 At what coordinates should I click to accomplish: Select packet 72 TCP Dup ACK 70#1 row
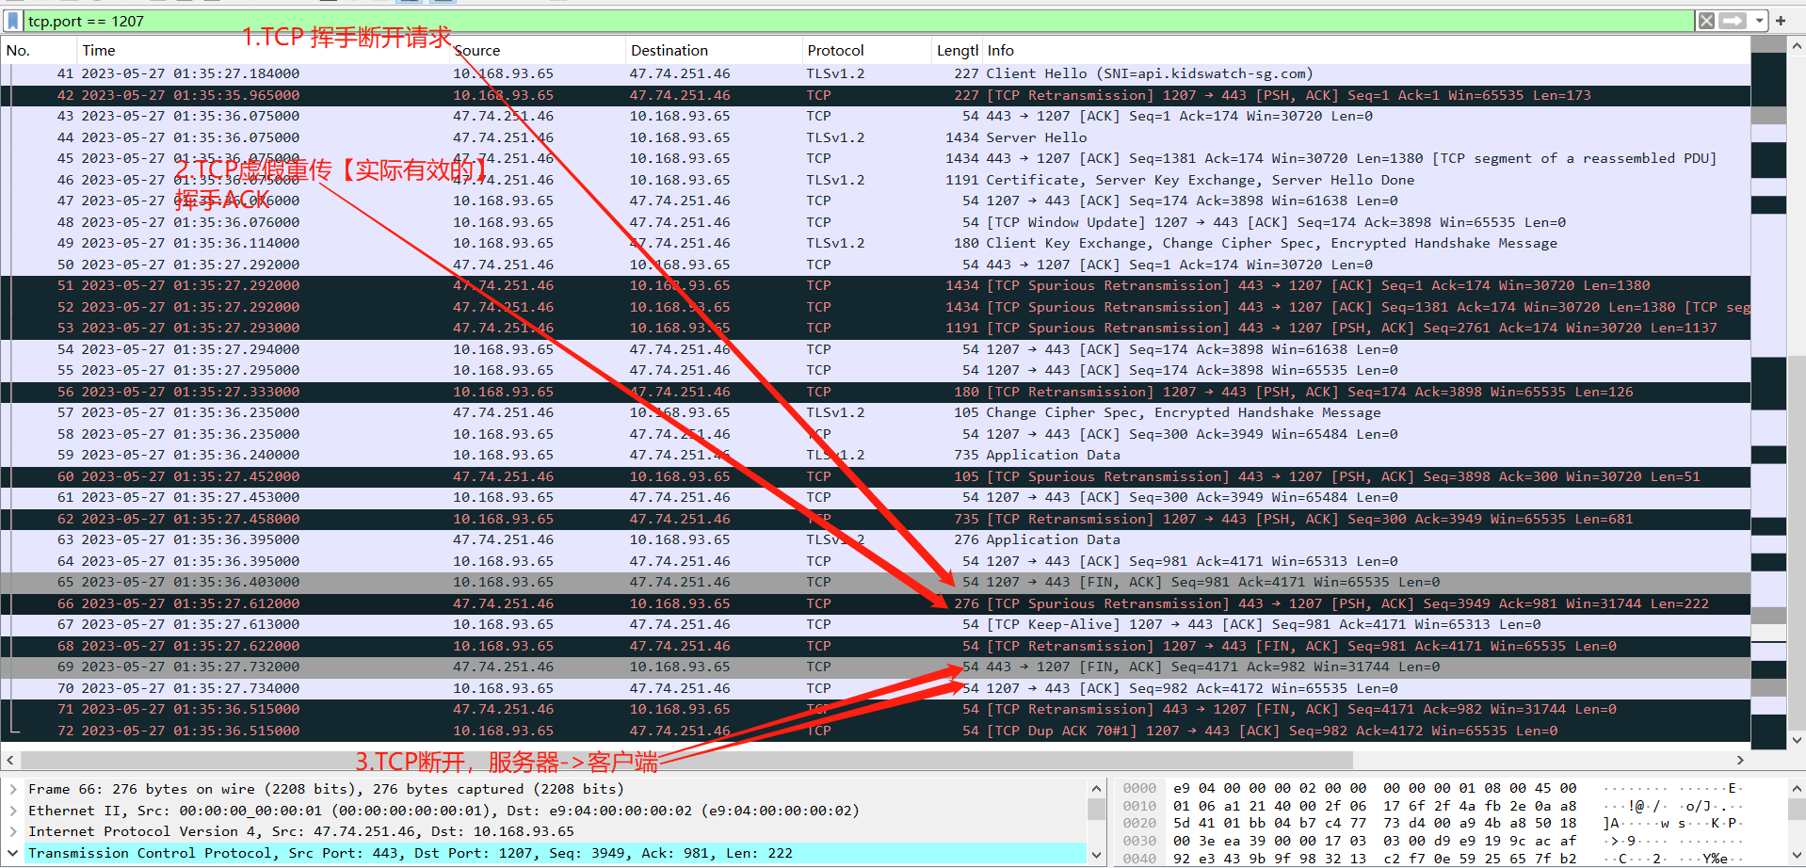(876, 731)
